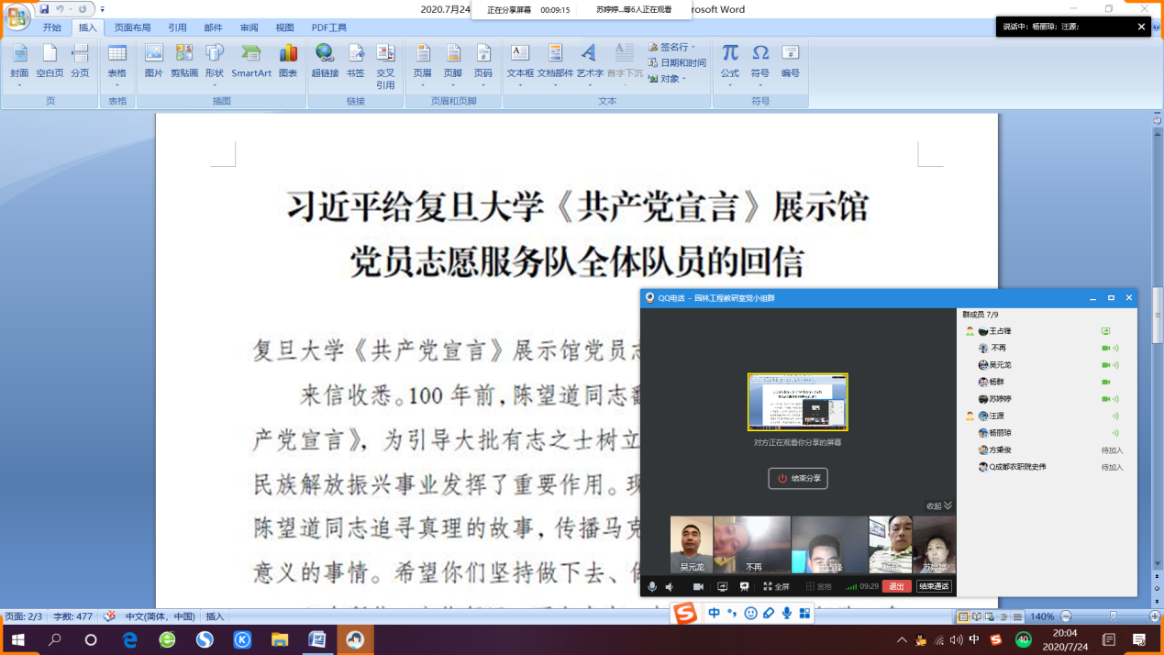Insert date and time (日期和时间)
Screen dimensions: 1164x655
coord(677,62)
